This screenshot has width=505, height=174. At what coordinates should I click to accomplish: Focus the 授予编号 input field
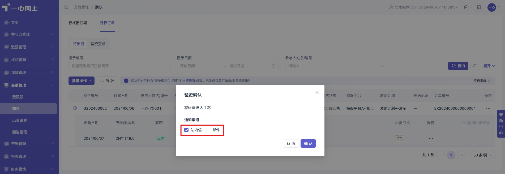pyautogui.click(x=119, y=66)
